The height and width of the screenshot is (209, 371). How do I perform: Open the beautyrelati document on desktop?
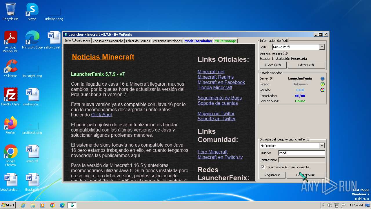pos(10,182)
